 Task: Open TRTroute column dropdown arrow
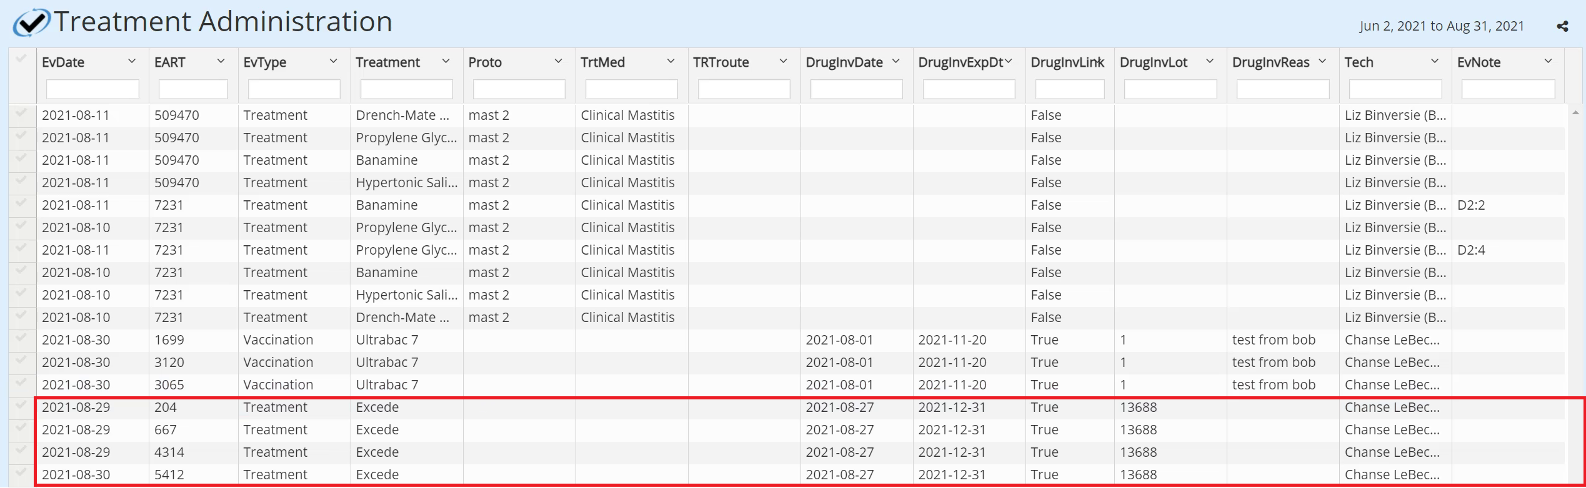[x=783, y=61]
